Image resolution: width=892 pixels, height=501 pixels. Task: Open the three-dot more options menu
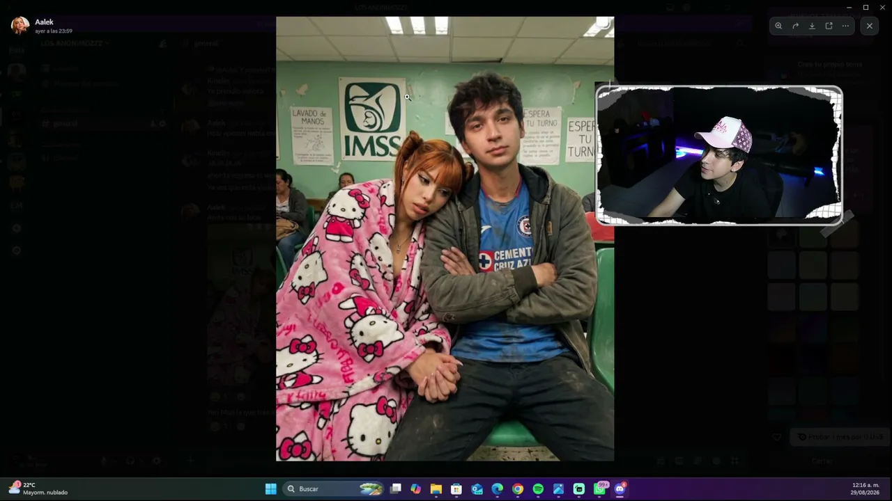coord(845,26)
